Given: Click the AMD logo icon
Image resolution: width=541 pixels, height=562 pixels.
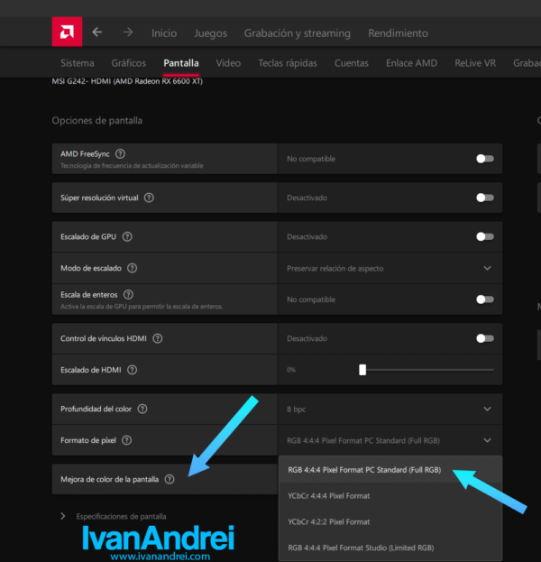Looking at the screenshot, I should [67, 32].
